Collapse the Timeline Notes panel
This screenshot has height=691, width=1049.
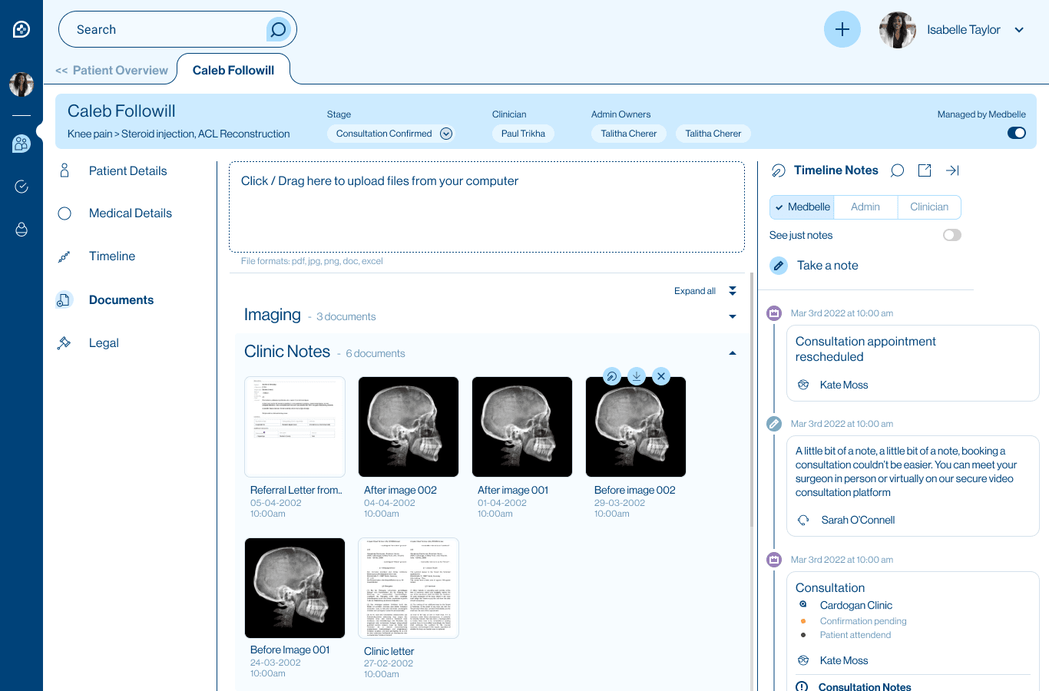click(952, 170)
